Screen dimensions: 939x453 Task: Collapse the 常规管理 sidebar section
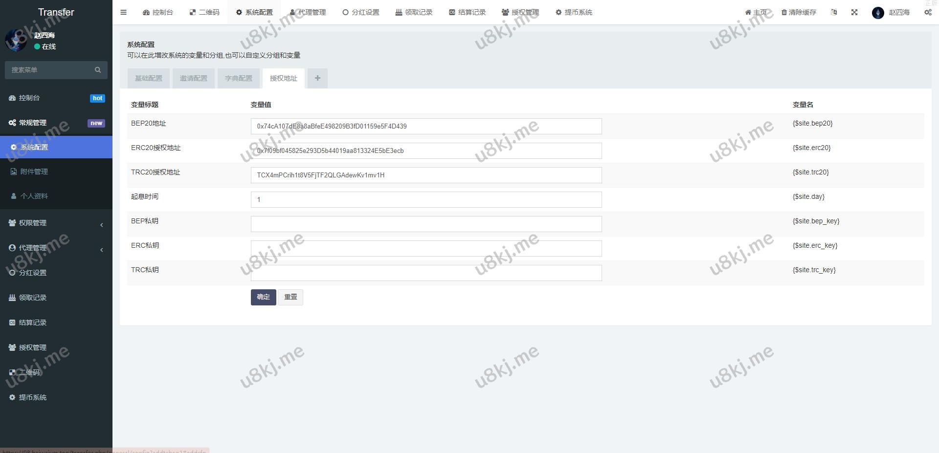pos(56,123)
